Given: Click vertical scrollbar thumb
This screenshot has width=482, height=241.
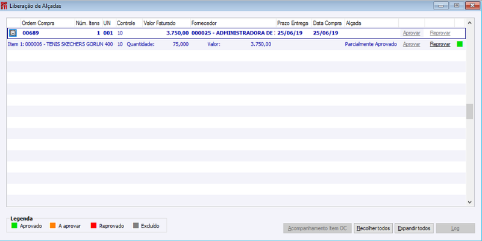Looking at the screenshot, I should tap(469, 111).
